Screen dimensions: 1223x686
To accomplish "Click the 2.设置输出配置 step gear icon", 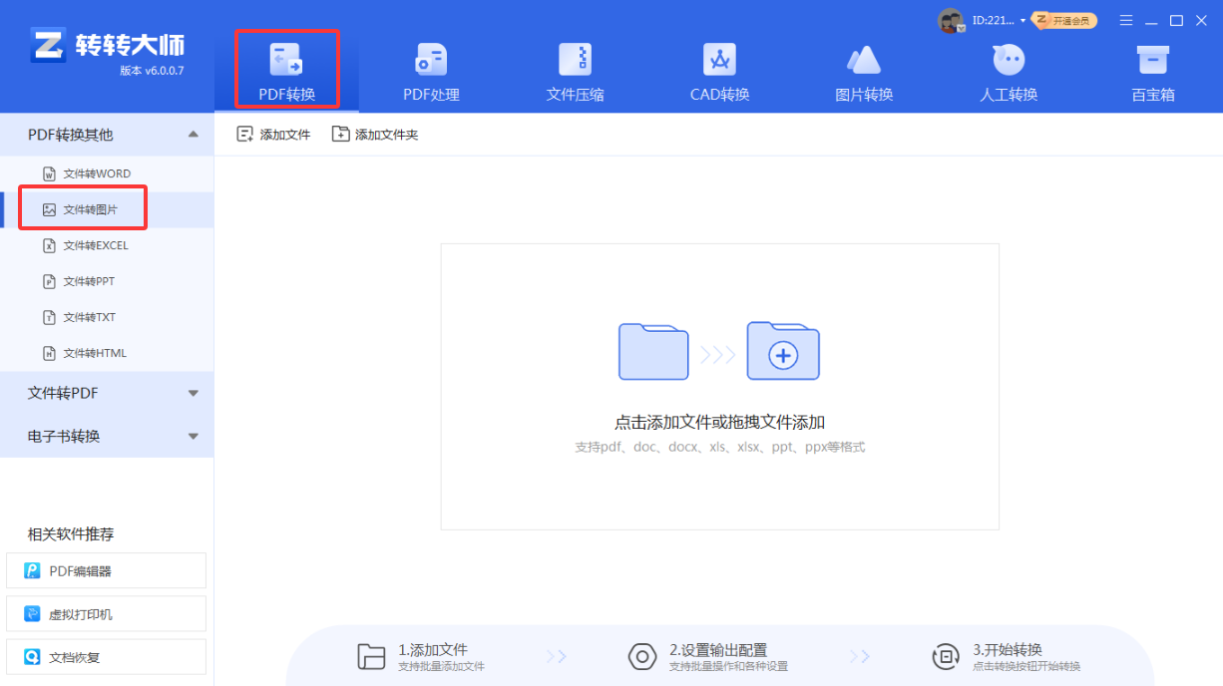I will [642, 656].
